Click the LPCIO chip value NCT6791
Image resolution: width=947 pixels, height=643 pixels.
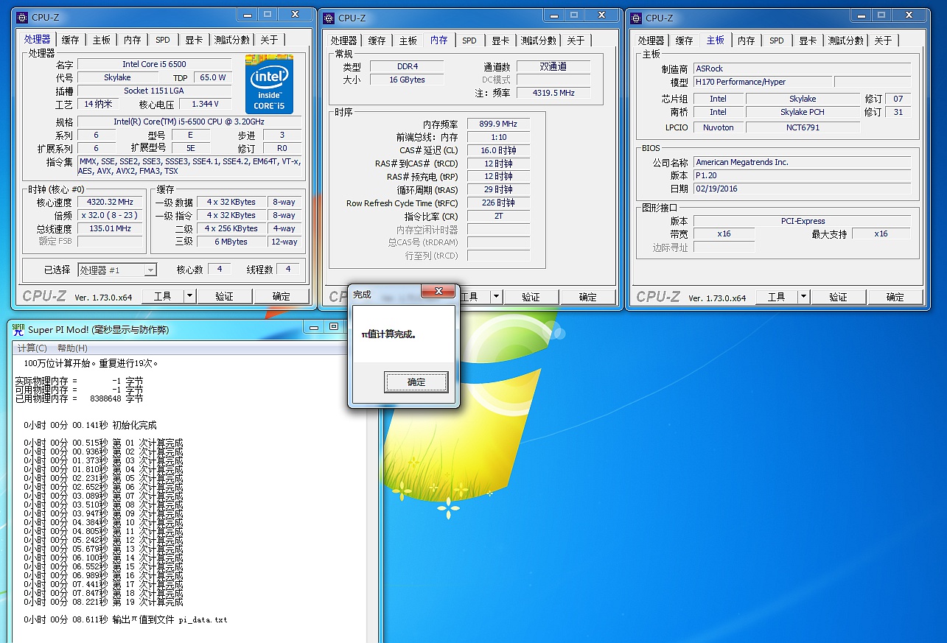pyautogui.click(x=802, y=127)
